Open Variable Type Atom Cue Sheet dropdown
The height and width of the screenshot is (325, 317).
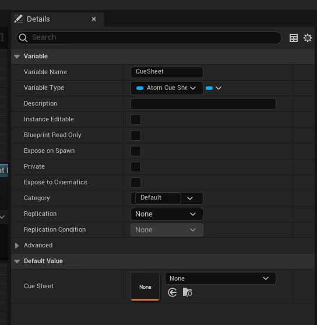tap(167, 88)
